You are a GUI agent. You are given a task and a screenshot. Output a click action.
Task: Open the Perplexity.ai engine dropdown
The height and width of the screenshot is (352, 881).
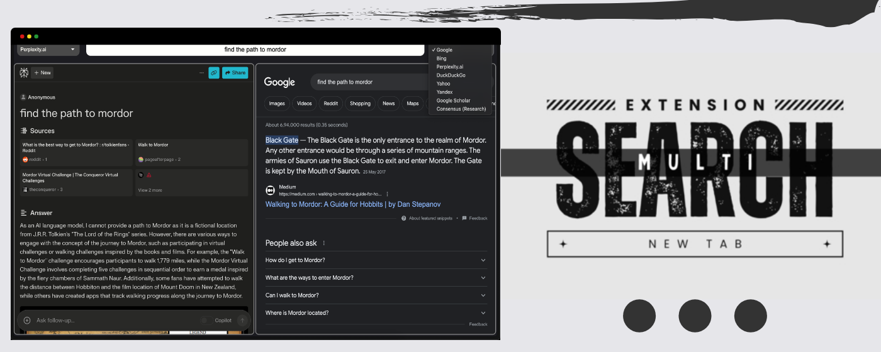point(48,50)
